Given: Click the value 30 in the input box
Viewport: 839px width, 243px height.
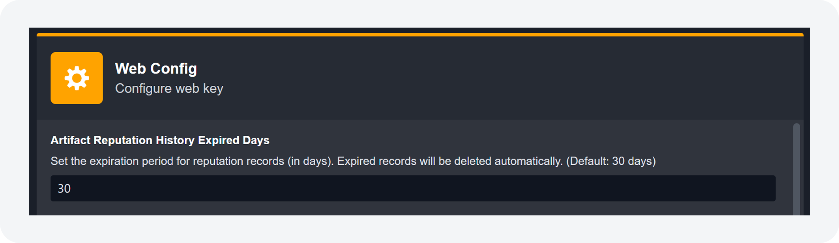Looking at the screenshot, I should 64,189.
